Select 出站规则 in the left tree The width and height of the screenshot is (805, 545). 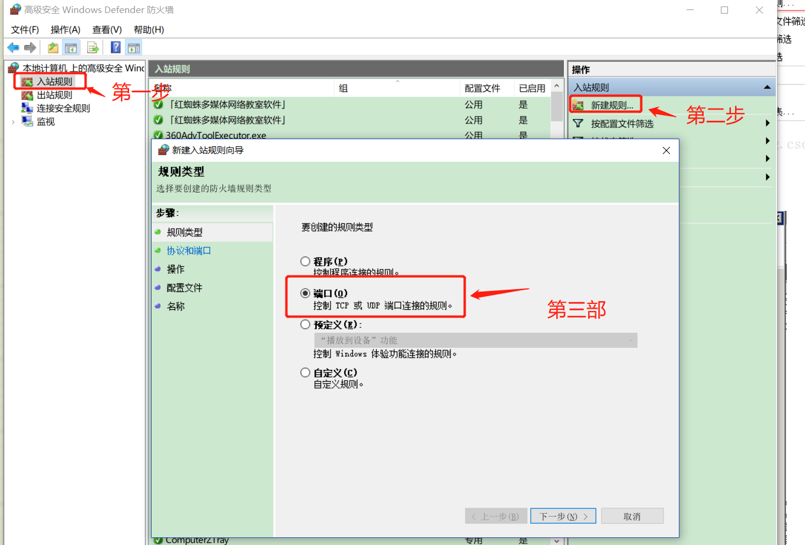pos(54,95)
